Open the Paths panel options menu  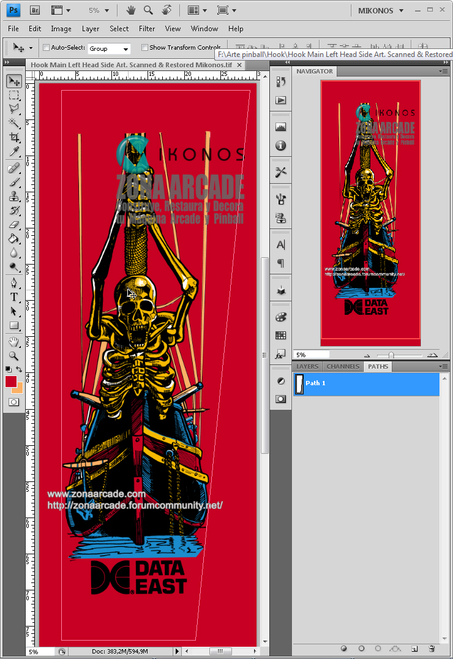coord(444,366)
